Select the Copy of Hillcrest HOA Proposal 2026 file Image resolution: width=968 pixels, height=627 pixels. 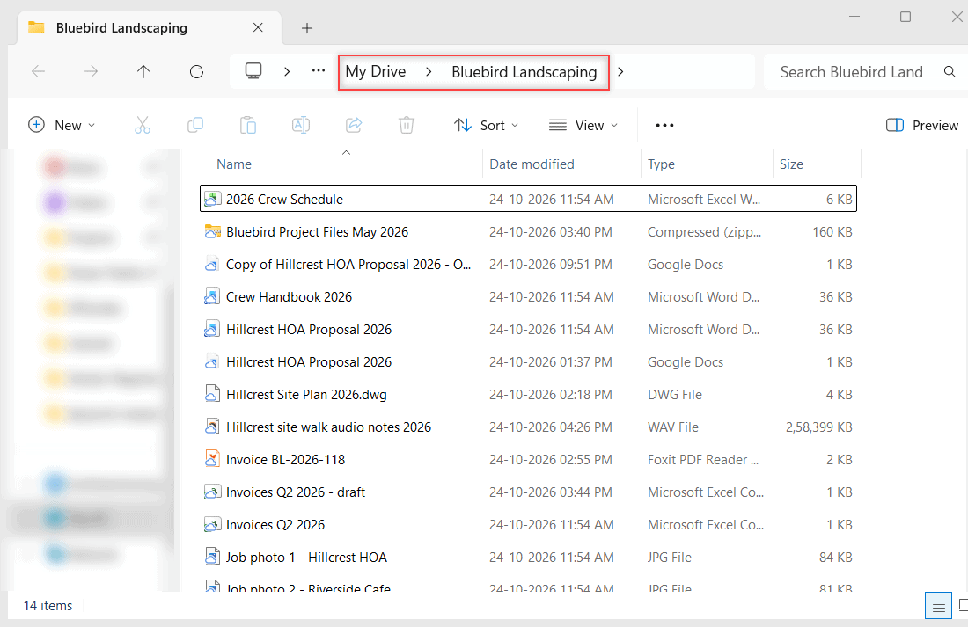pos(348,264)
